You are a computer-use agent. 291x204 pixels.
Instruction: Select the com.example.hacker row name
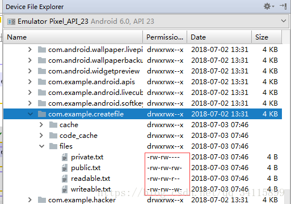click(x=82, y=200)
